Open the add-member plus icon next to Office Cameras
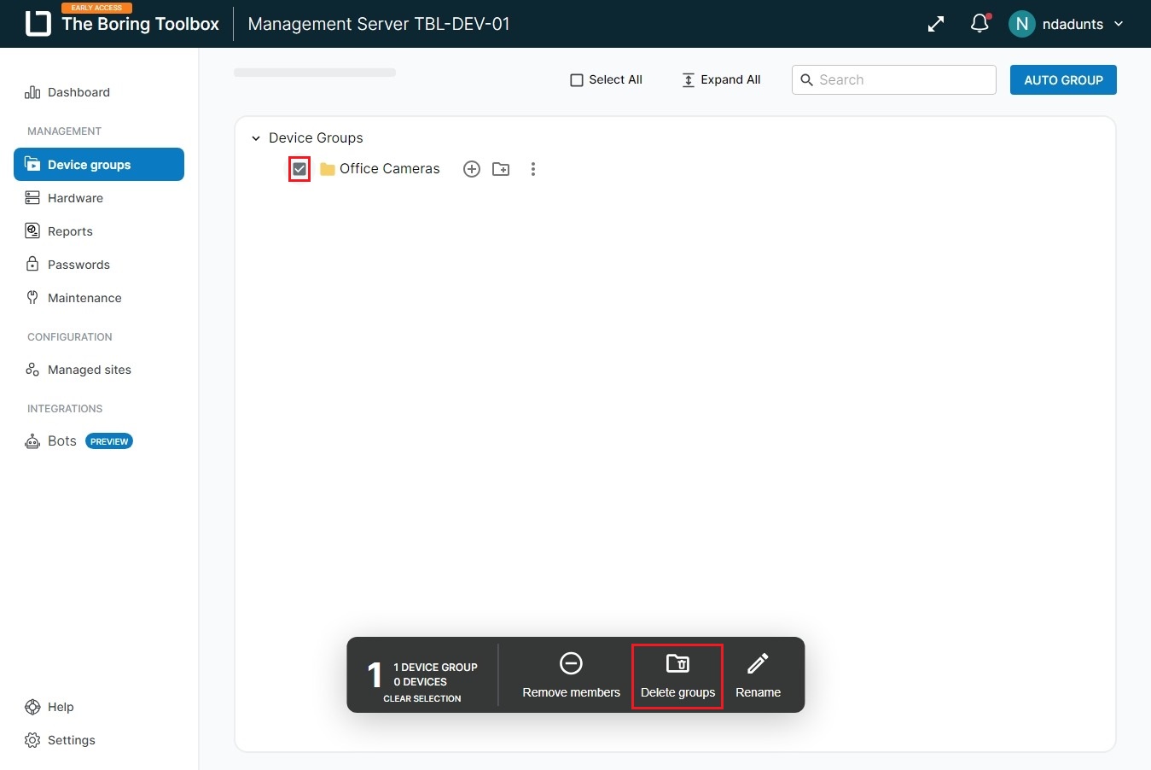1151x770 pixels. (x=472, y=168)
